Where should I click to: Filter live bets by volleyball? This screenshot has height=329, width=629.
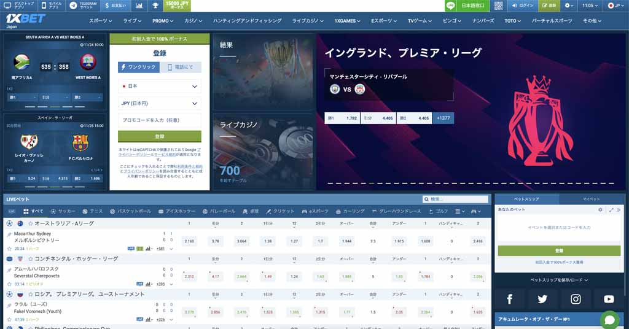click(x=219, y=211)
